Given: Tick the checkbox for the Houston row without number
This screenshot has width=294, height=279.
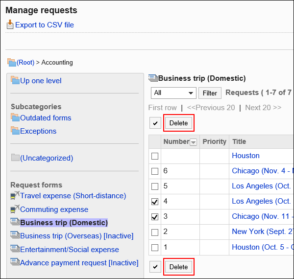Looking at the screenshot, I should point(155,156).
